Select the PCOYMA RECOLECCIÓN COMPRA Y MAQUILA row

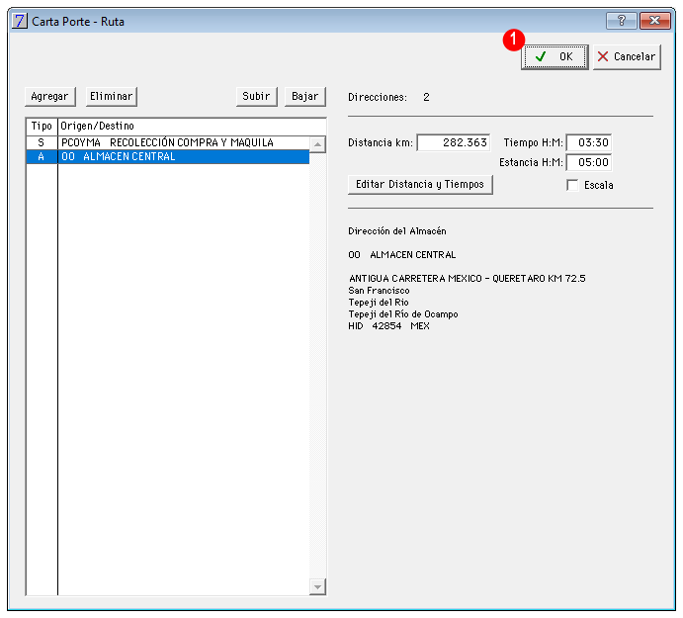[x=168, y=142]
